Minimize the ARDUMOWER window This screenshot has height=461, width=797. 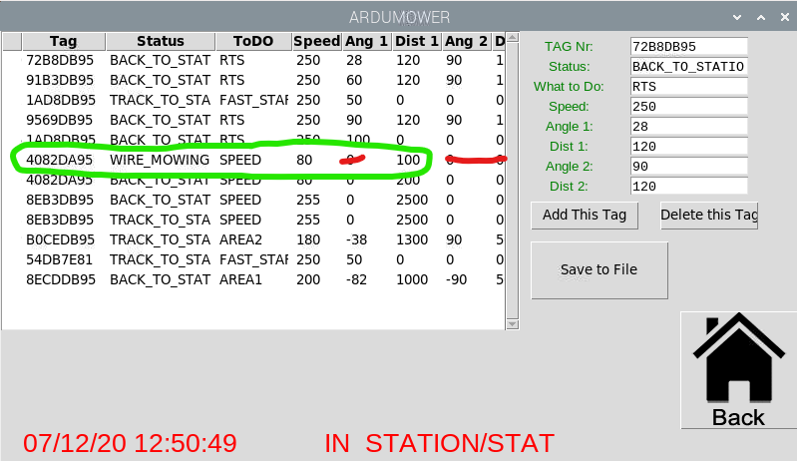coord(737,17)
